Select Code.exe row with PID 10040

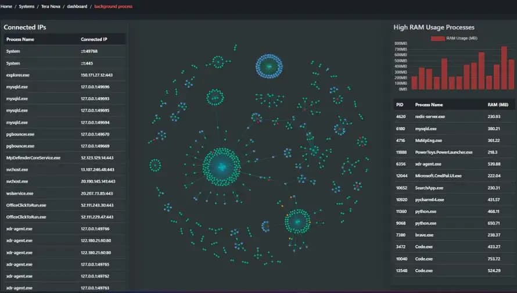pyautogui.click(x=454, y=259)
